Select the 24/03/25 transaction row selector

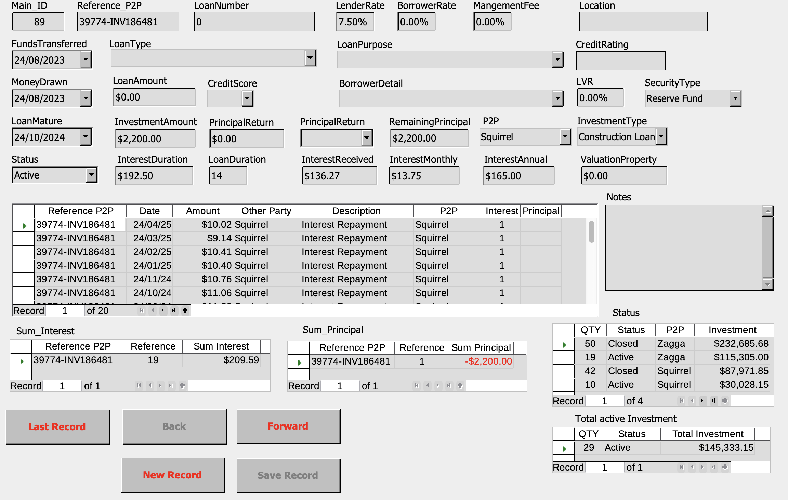click(24, 238)
